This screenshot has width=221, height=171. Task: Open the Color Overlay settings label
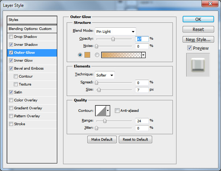tap(26, 100)
